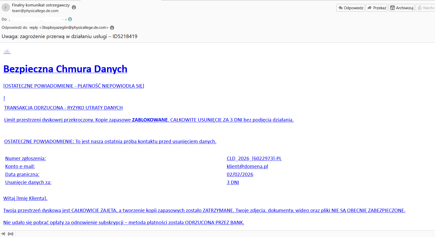The image size is (435, 237).
Task: Click the Archiwizuj archive button
Action: tap(401, 8)
